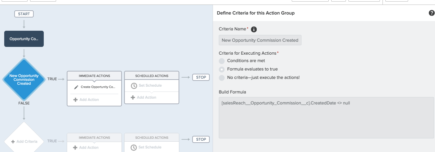Image resolution: width=435 pixels, height=152 pixels.
Task: Click the START node
Action: [24, 14]
